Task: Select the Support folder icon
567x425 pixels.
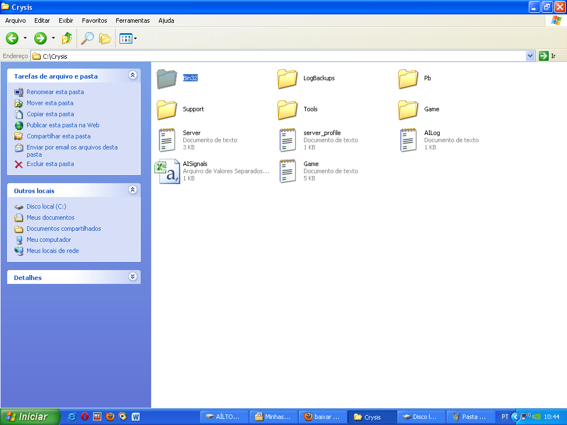Action: pyautogui.click(x=167, y=110)
